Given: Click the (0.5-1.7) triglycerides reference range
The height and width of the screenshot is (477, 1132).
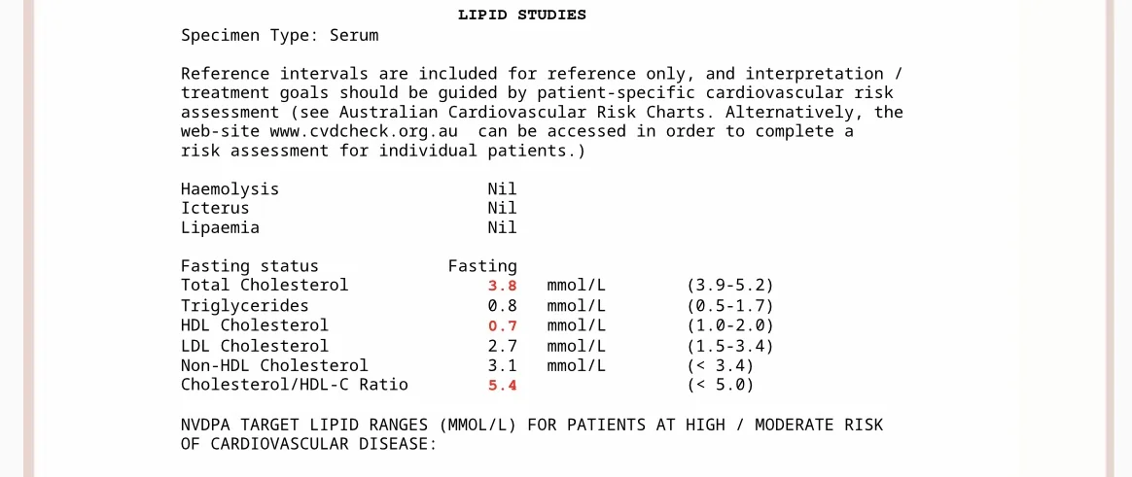Looking at the screenshot, I should [730, 306].
